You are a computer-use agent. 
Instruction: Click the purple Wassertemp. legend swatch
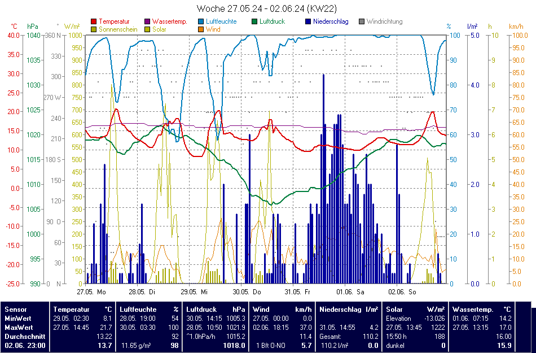(148, 21)
